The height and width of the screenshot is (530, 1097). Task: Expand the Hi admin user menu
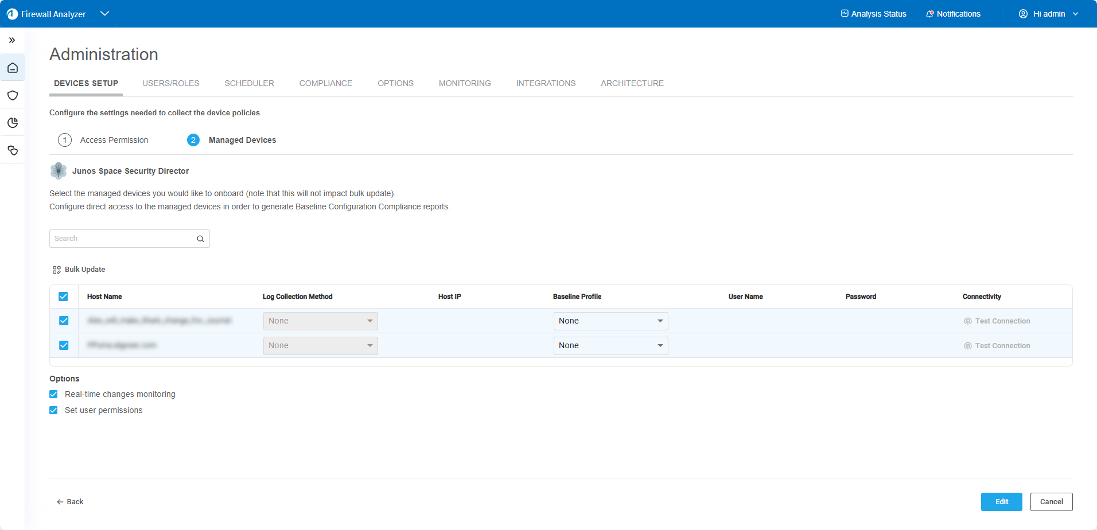[x=1048, y=14]
